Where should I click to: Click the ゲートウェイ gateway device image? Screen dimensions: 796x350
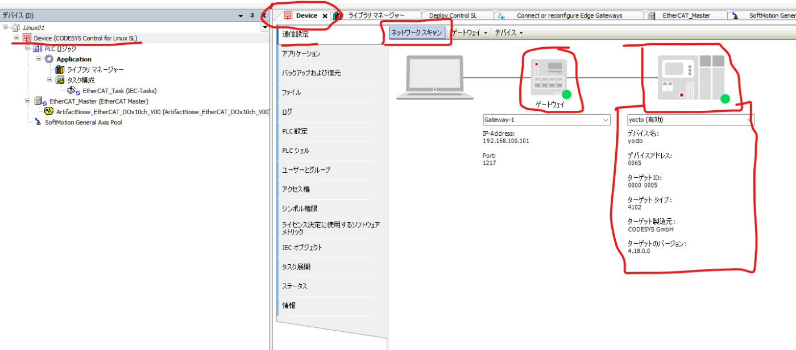[x=549, y=77]
